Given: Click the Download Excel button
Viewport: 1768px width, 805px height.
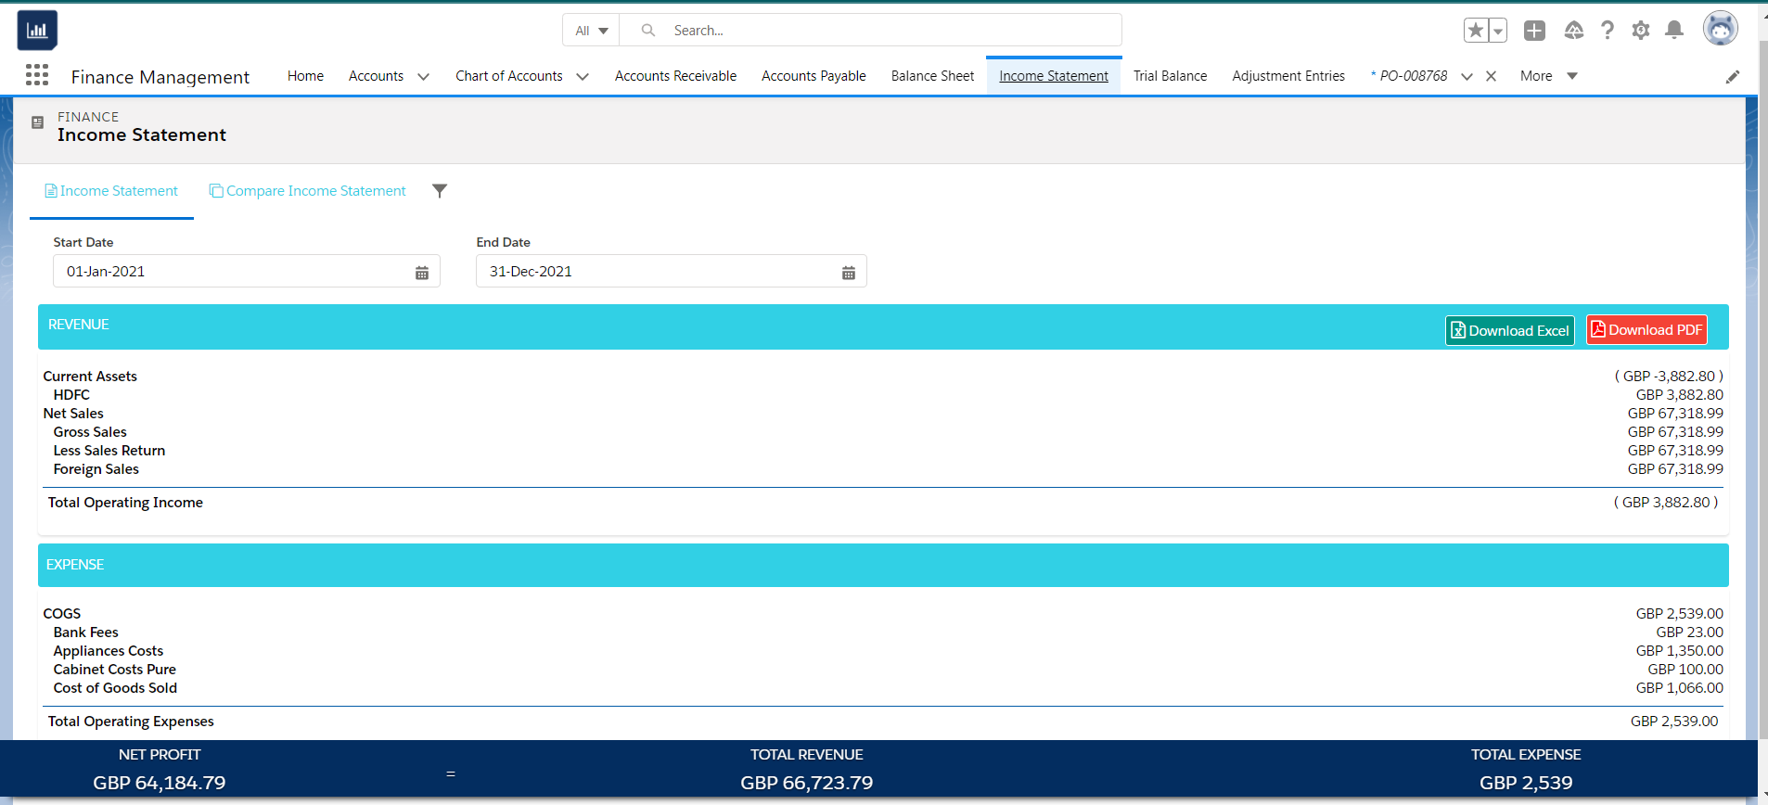Looking at the screenshot, I should (1509, 331).
